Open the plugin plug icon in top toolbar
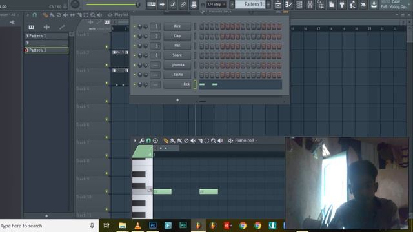Screen dimensions: 413x232 (342, 5)
